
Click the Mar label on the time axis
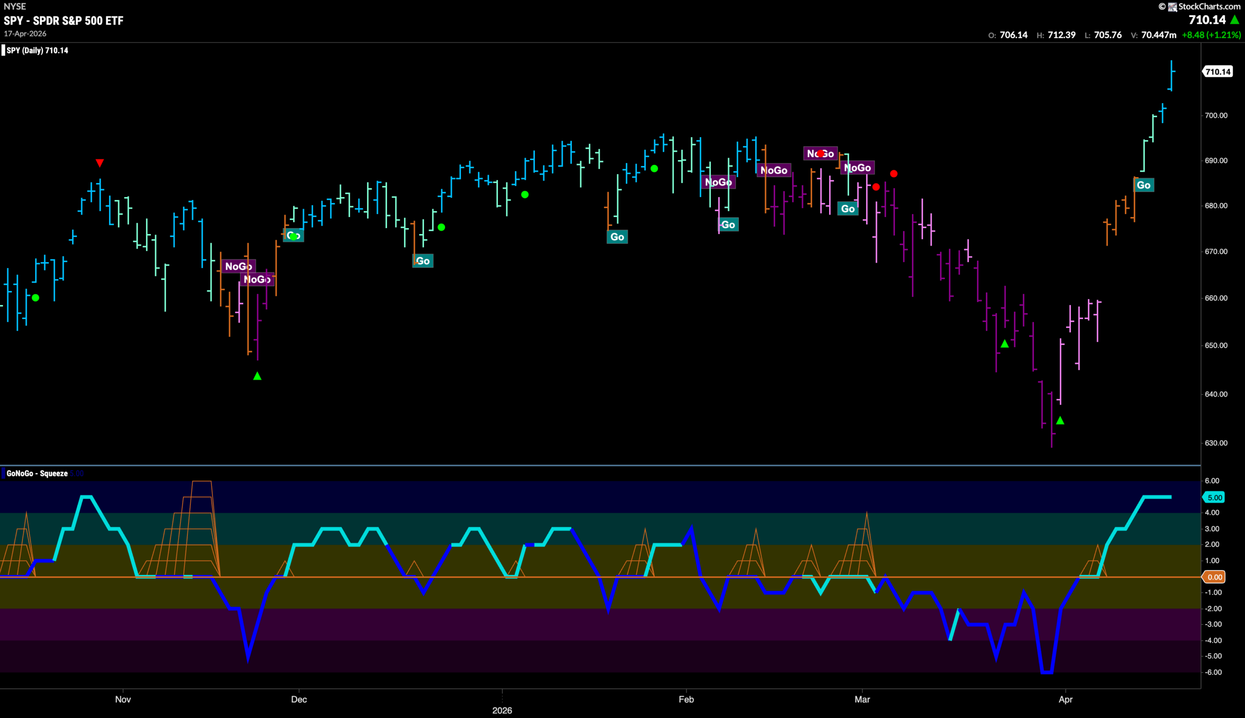[x=862, y=699]
